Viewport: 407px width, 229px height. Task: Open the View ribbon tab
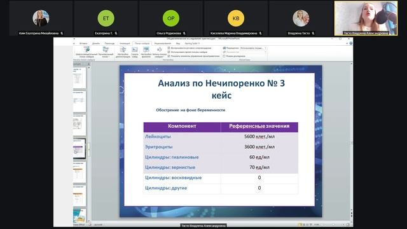pyautogui.click(x=178, y=43)
